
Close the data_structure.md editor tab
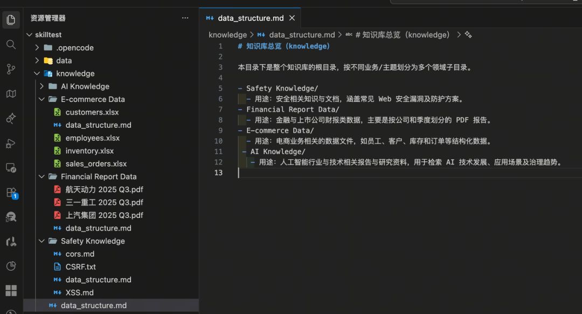[x=292, y=18]
